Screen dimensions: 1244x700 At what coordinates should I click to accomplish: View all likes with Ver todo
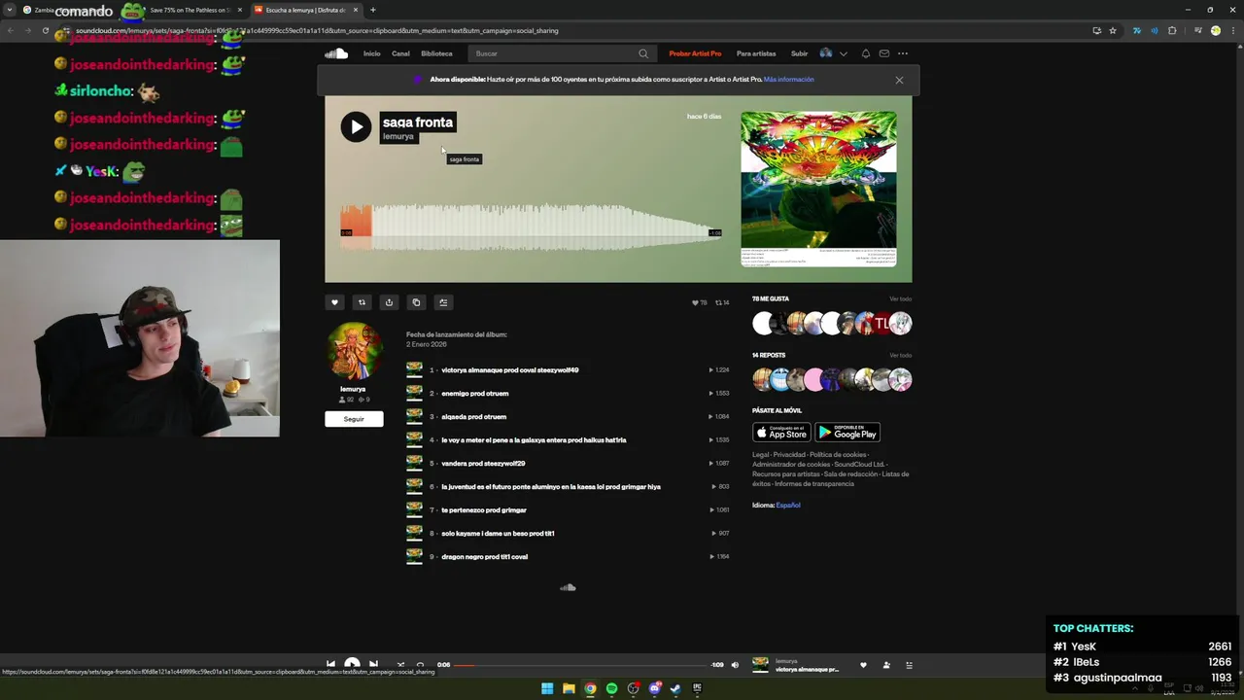tap(900, 299)
